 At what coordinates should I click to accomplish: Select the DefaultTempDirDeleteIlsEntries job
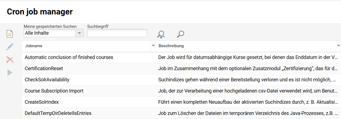point(58,113)
